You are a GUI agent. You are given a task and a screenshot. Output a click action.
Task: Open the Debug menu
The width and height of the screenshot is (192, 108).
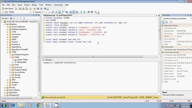[34, 5]
